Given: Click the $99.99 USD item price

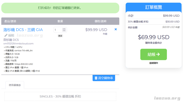Looking at the screenshot, I should (x=96, y=30).
